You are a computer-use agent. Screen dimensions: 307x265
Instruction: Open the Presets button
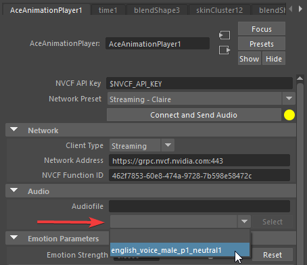coord(262,44)
